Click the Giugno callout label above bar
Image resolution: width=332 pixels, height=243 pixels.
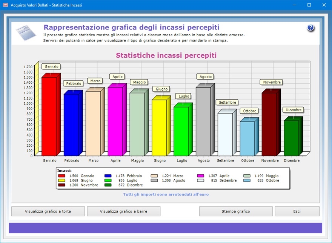(x=161, y=89)
